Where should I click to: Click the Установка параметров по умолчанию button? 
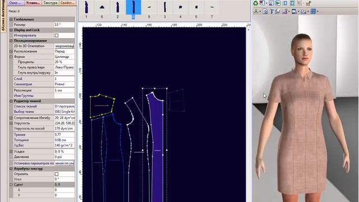(x=65, y=163)
